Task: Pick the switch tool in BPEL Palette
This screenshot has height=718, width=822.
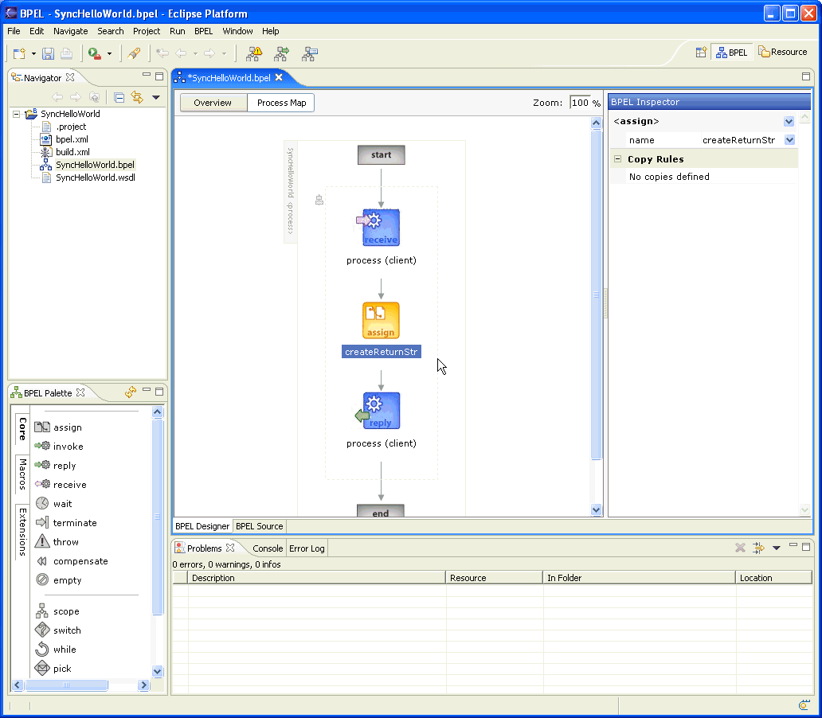Action: 58,630
